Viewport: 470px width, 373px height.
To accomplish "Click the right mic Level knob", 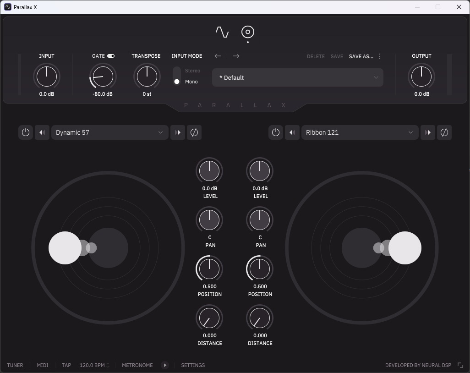I will pyautogui.click(x=260, y=171).
